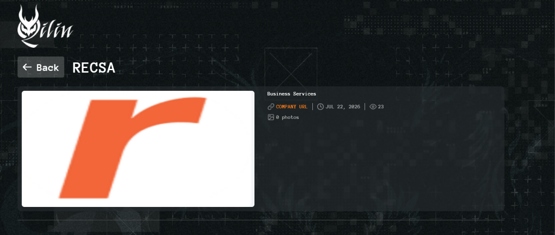Open the COMPANY URL link
Image resolution: width=555 pixels, height=235 pixels.
click(292, 107)
